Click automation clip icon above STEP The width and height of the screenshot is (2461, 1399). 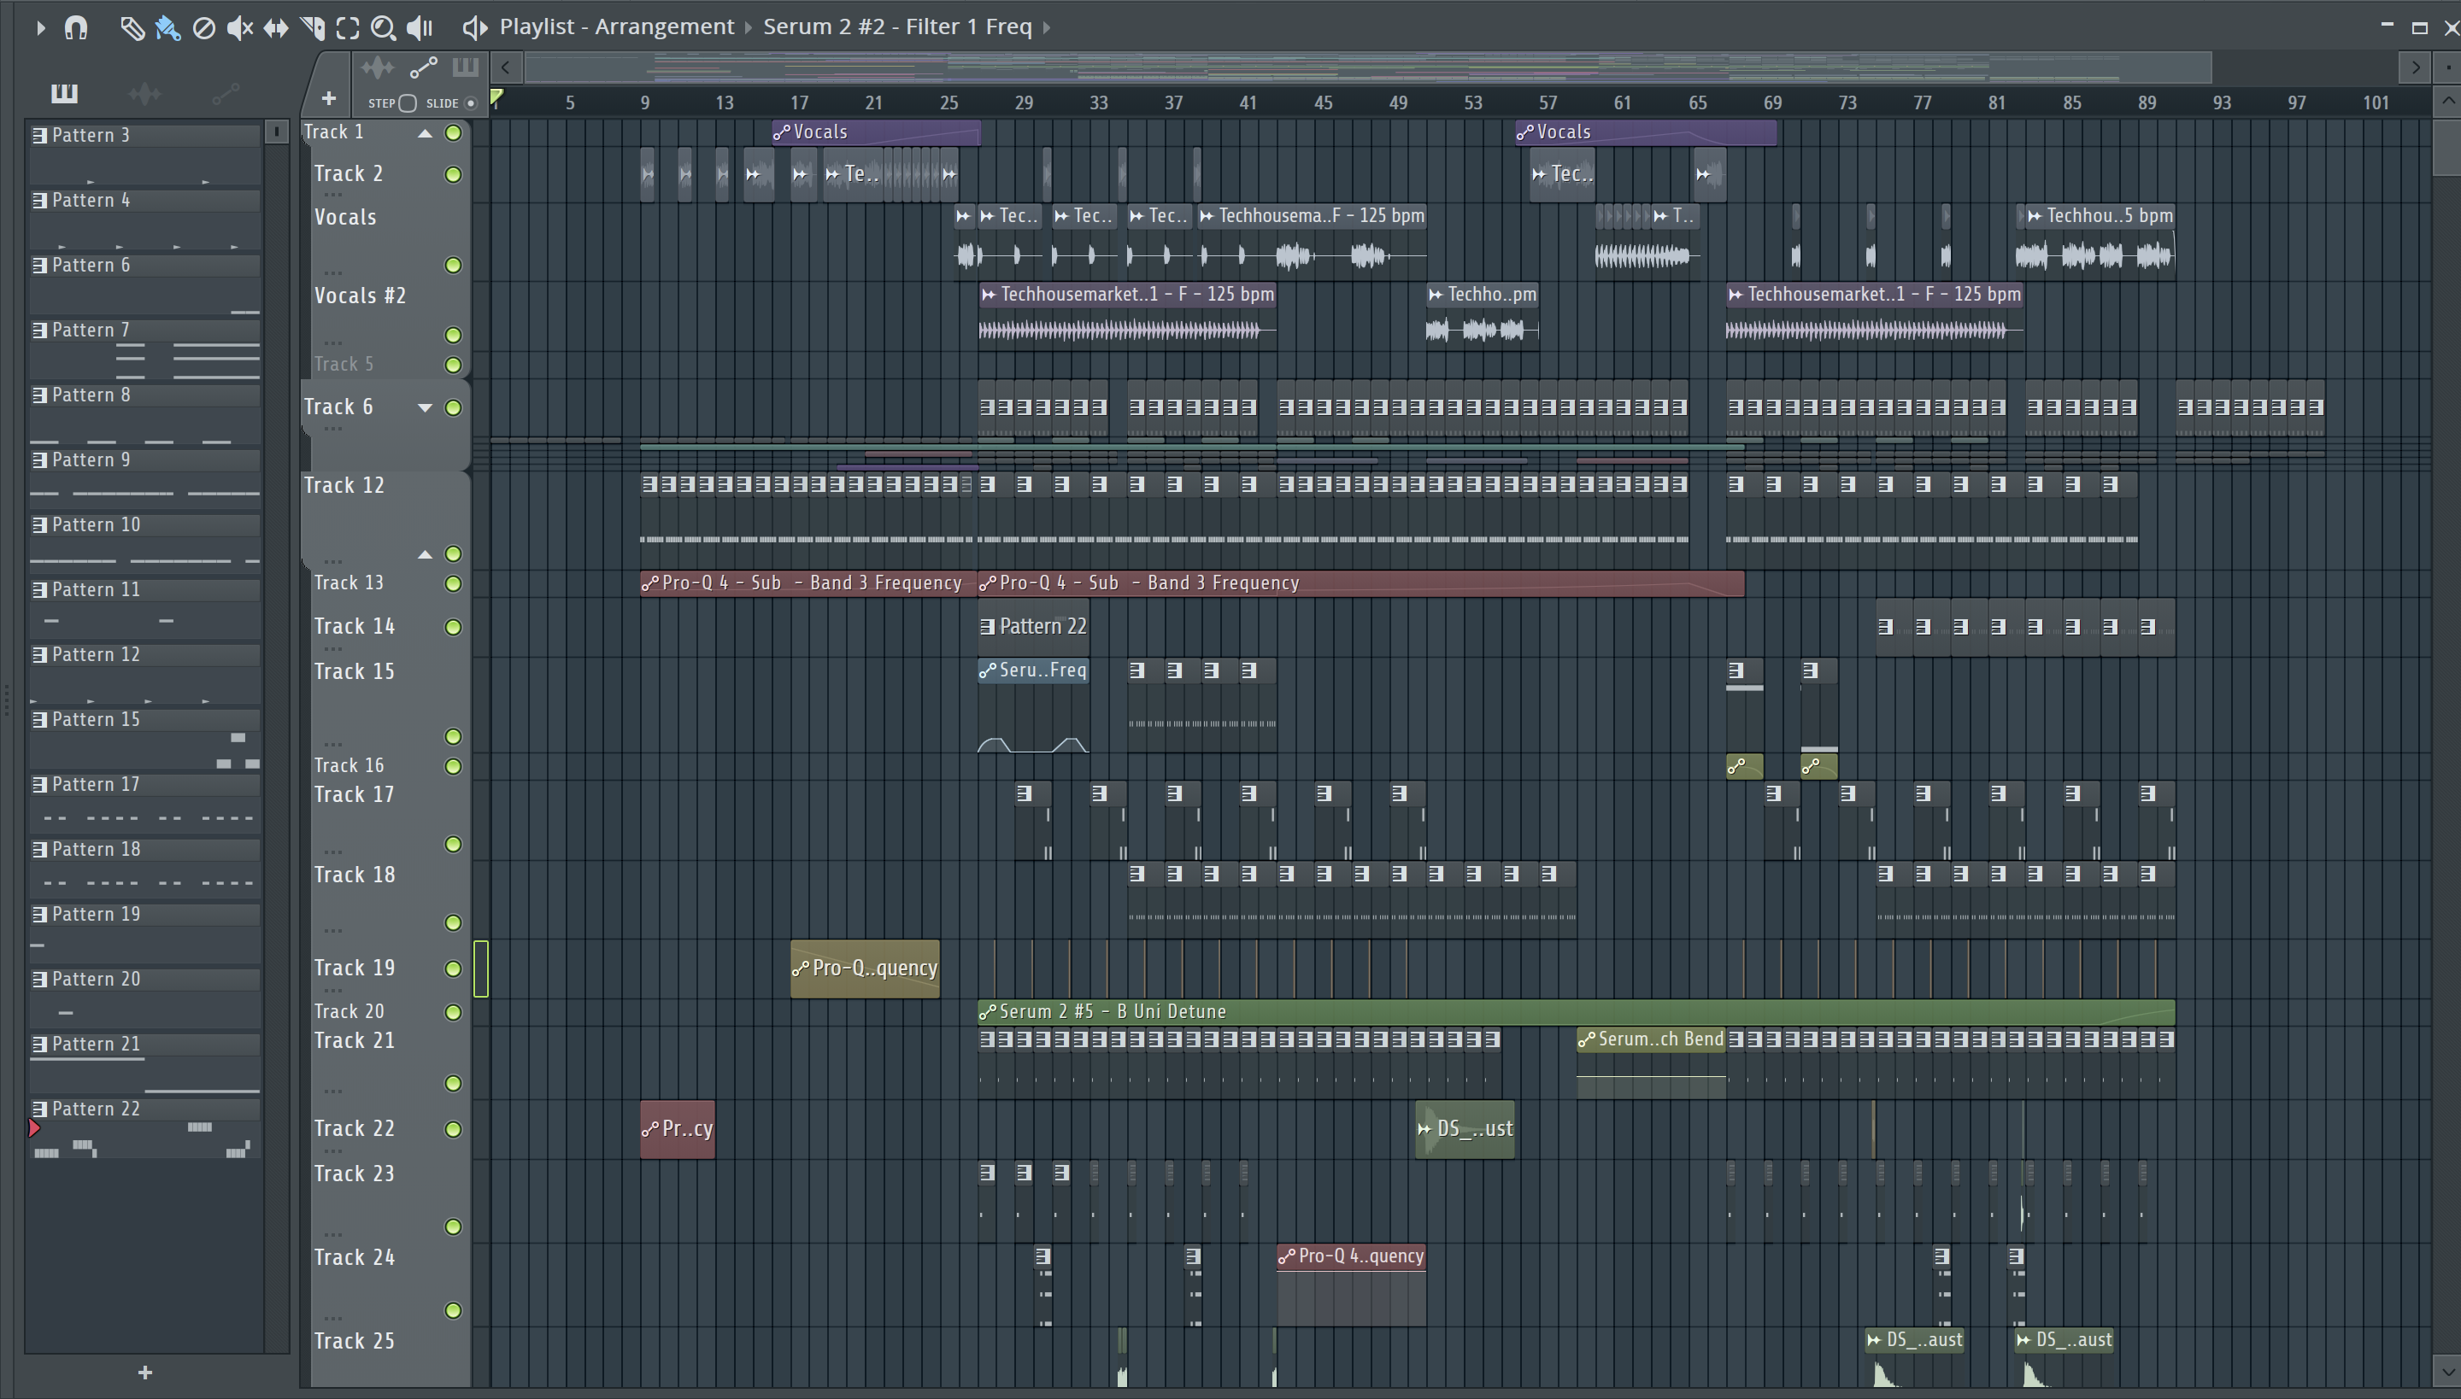click(x=424, y=67)
